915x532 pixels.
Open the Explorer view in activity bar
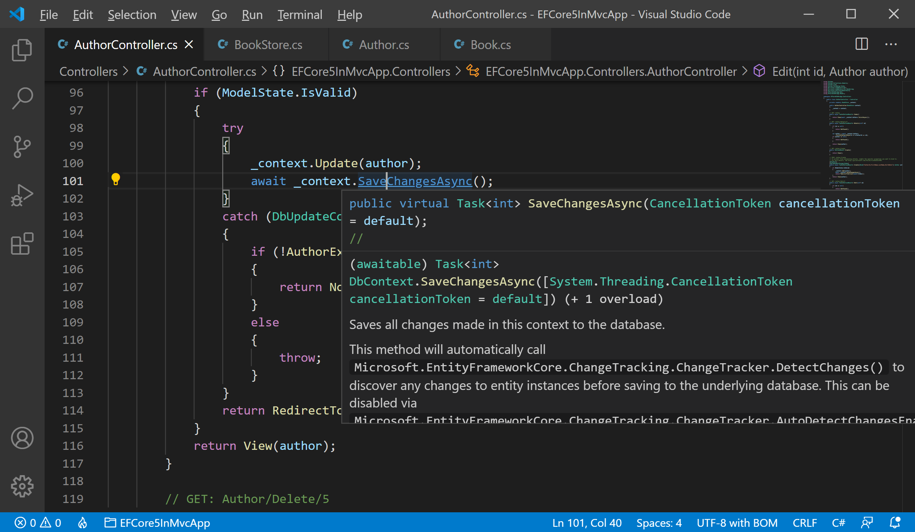(22, 49)
